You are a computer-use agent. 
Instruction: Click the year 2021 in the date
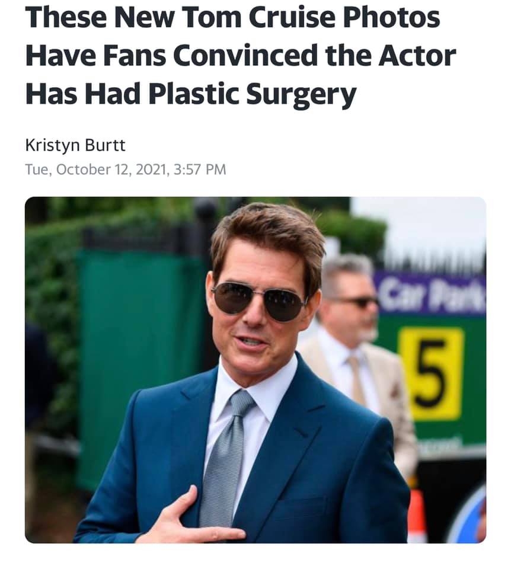pyautogui.click(x=151, y=170)
